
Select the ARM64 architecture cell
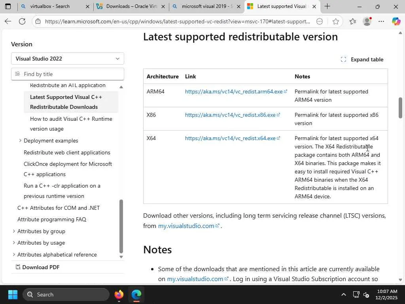(155, 91)
